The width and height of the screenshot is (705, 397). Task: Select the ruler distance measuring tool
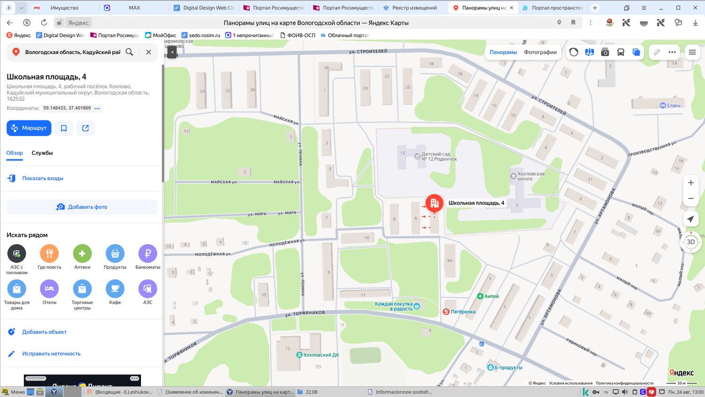657,52
